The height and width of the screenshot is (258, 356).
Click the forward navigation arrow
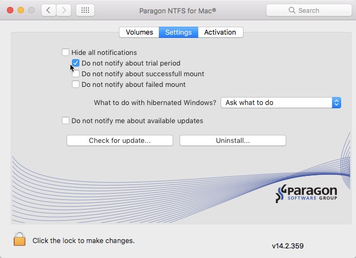[x=64, y=10]
